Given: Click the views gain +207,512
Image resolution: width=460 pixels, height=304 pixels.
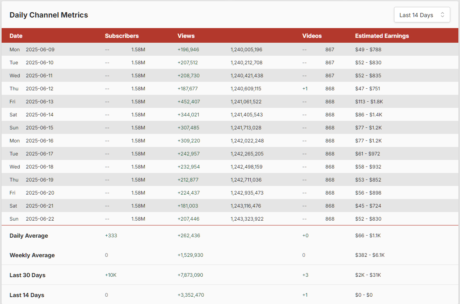Looking at the screenshot, I should point(188,62).
